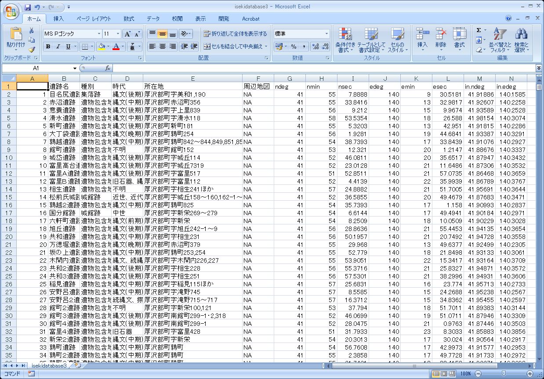
Task: Decrease decimal places
Action: coord(325,47)
